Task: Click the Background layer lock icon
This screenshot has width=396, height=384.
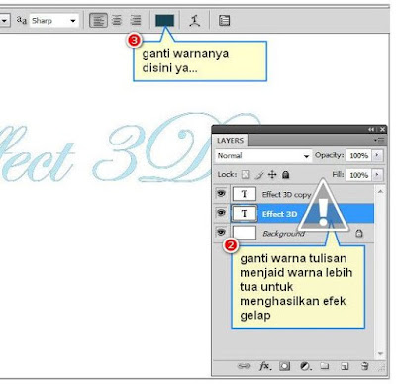Action: click(359, 234)
